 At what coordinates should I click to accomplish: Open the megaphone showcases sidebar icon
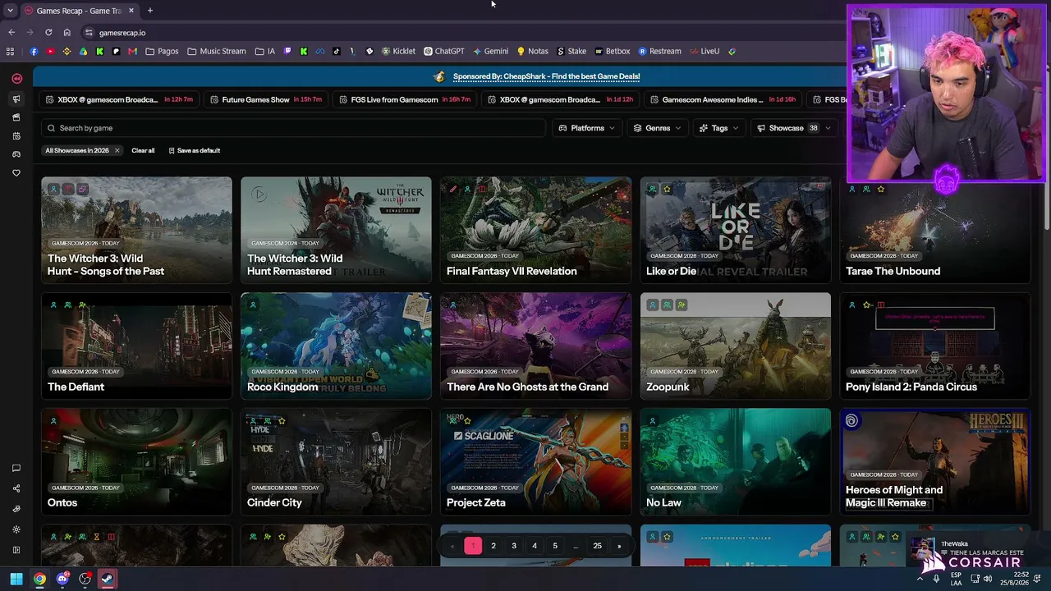[16, 99]
